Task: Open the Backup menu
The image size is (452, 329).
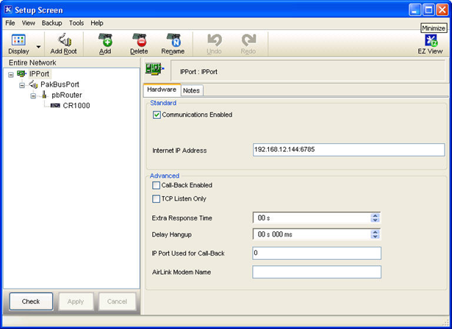Action: point(51,23)
